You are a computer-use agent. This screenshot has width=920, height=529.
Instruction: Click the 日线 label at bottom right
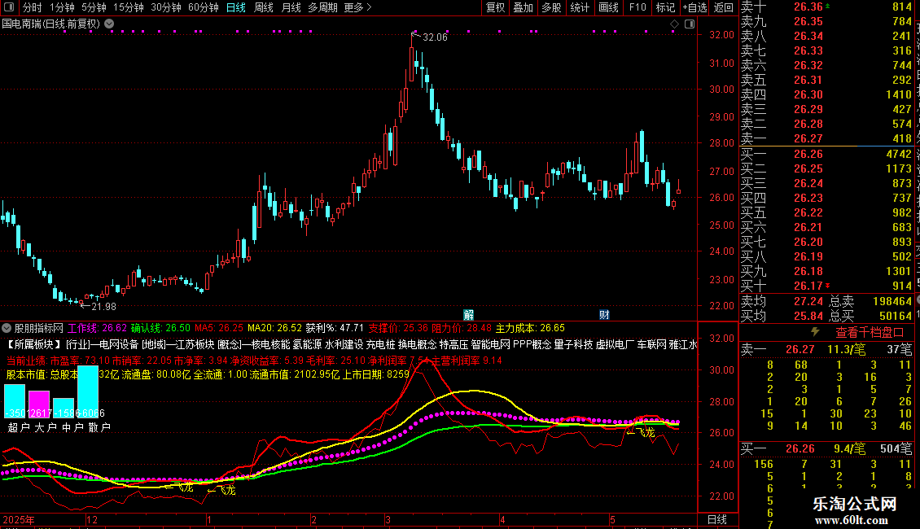717,519
